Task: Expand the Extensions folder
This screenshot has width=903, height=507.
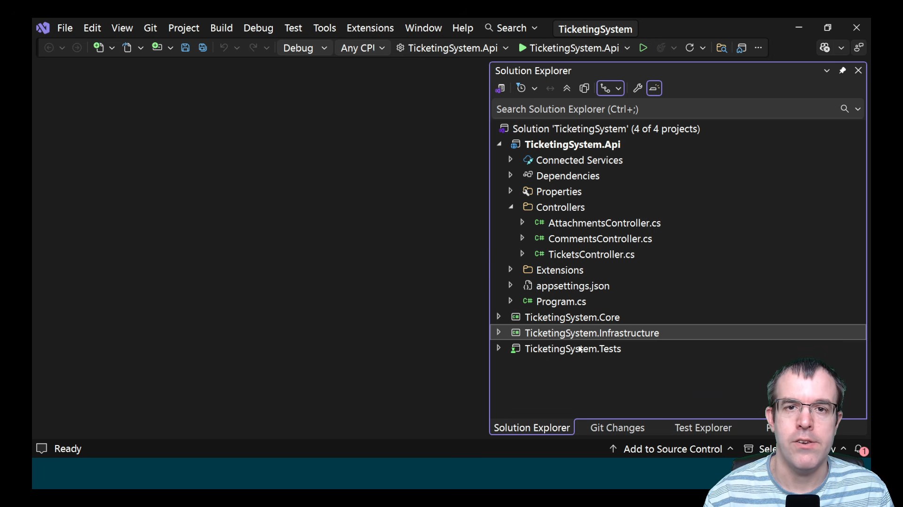Action: point(510,269)
